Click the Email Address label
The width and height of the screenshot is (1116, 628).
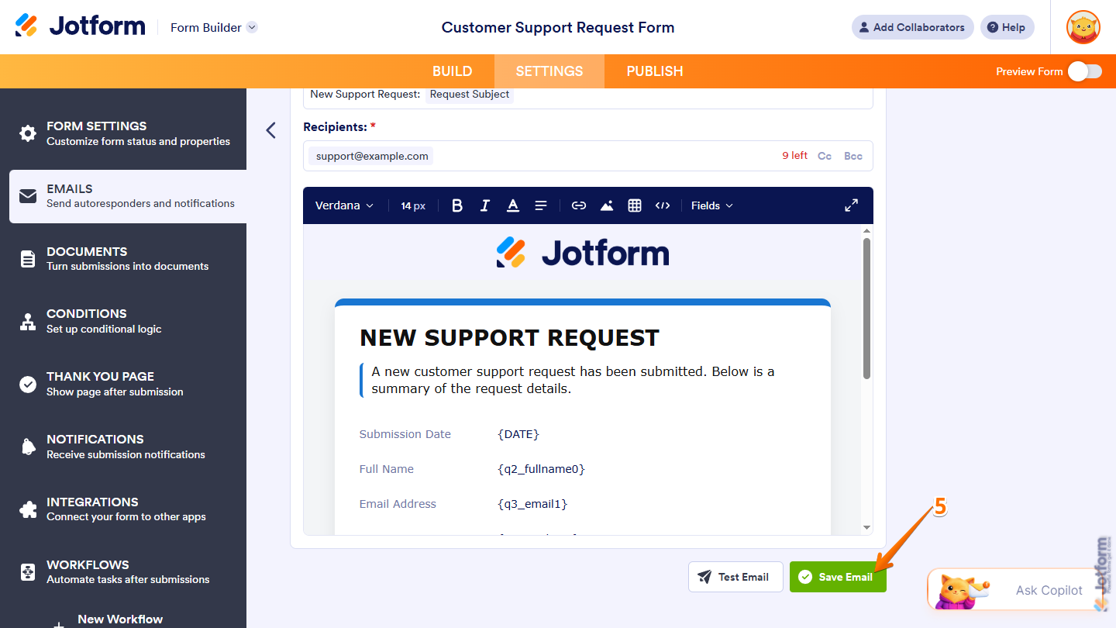click(398, 504)
